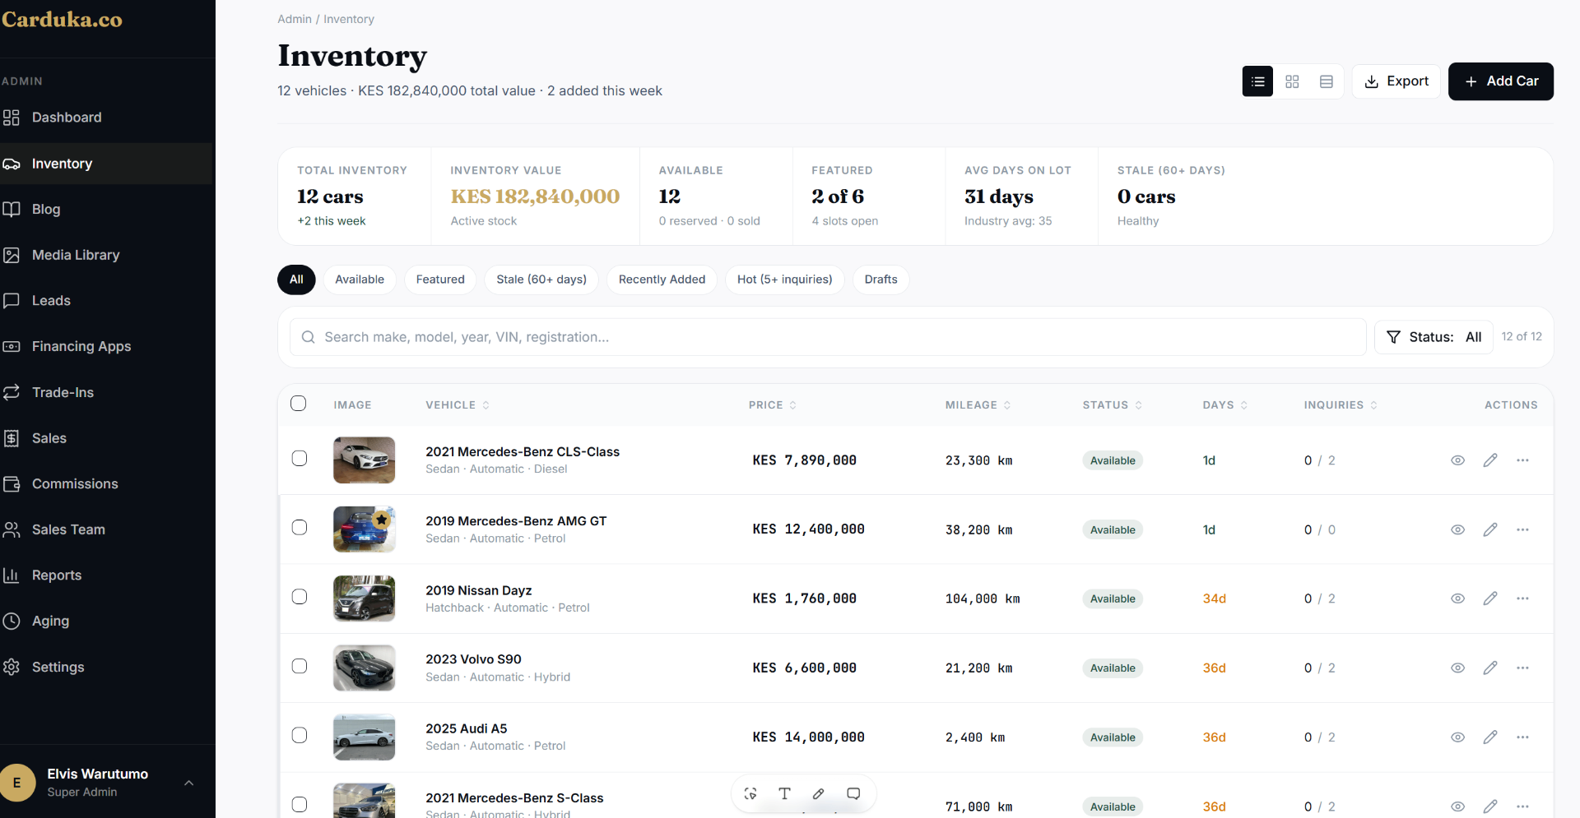Edit the 2019 Nissan Dayz pencil icon
The height and width of the screenshot is (818, 1580).
[x=1490, y=598]
